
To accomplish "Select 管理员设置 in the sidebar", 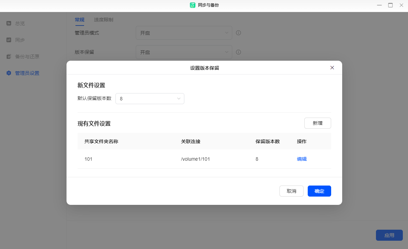I will [x=23, y=73].
